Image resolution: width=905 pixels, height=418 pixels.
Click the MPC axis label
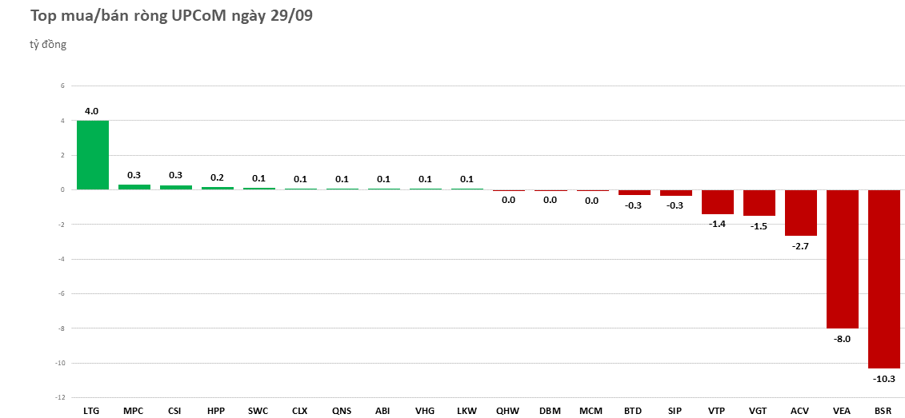click(134, 411)
